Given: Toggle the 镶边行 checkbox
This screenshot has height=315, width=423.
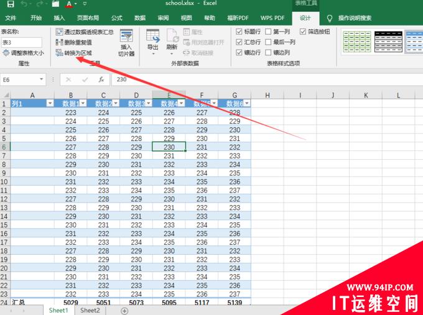Looking at the screenshot, I should click(239, 52).
